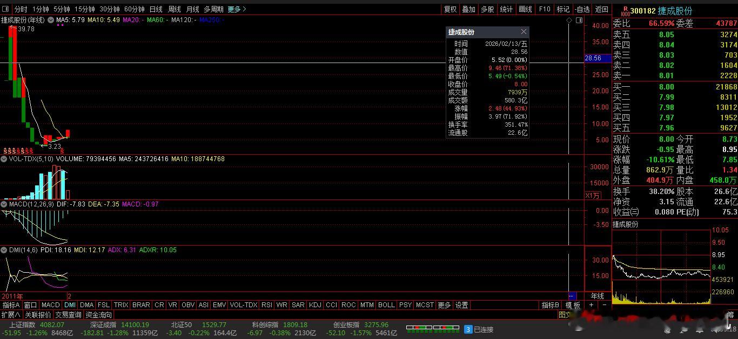Open the 捷成股份 chart indicator dropdown arrow
The image size is (738, 339).
51,20
